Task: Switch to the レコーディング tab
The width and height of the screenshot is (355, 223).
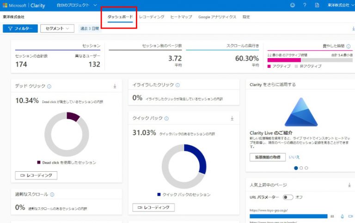Action: pyautogui.click(x=152, y=17)
